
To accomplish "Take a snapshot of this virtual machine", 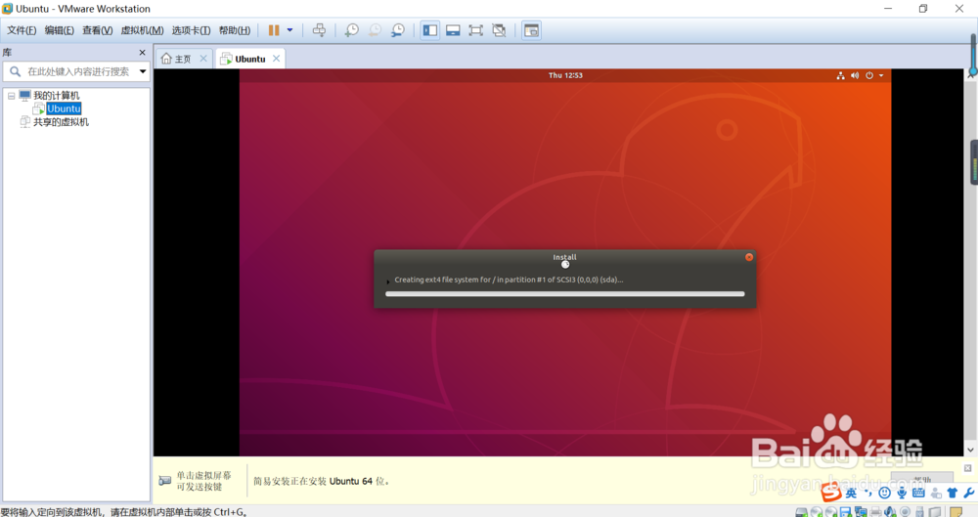I will (x=352, y=30).
